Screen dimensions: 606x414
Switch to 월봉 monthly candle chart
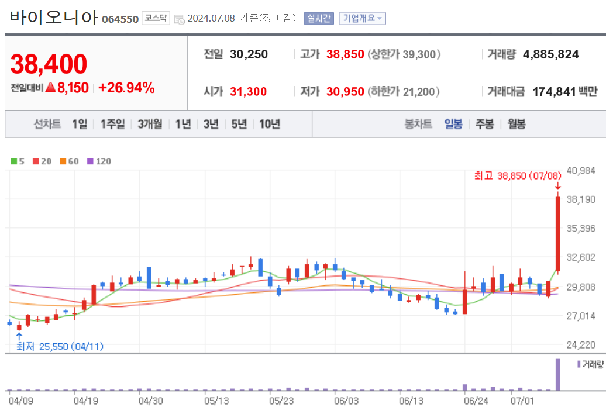point(517,124)
